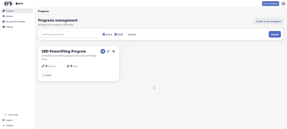Collapse the left sidebar

point(8,125)
